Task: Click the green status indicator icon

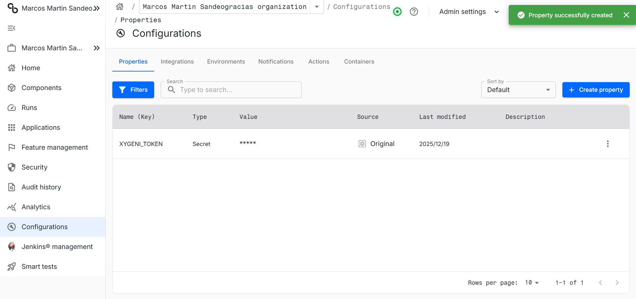Action: coord(397,12)
